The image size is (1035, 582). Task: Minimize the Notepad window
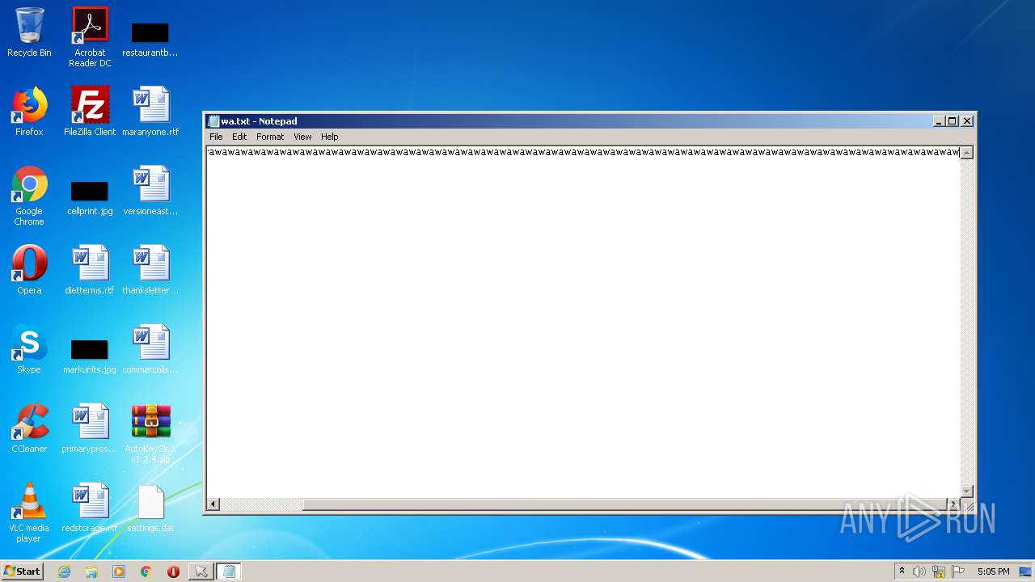click(939, 121)
